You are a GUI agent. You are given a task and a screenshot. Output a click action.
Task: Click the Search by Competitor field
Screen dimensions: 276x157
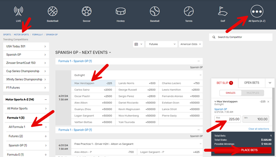tap(242, 37)
